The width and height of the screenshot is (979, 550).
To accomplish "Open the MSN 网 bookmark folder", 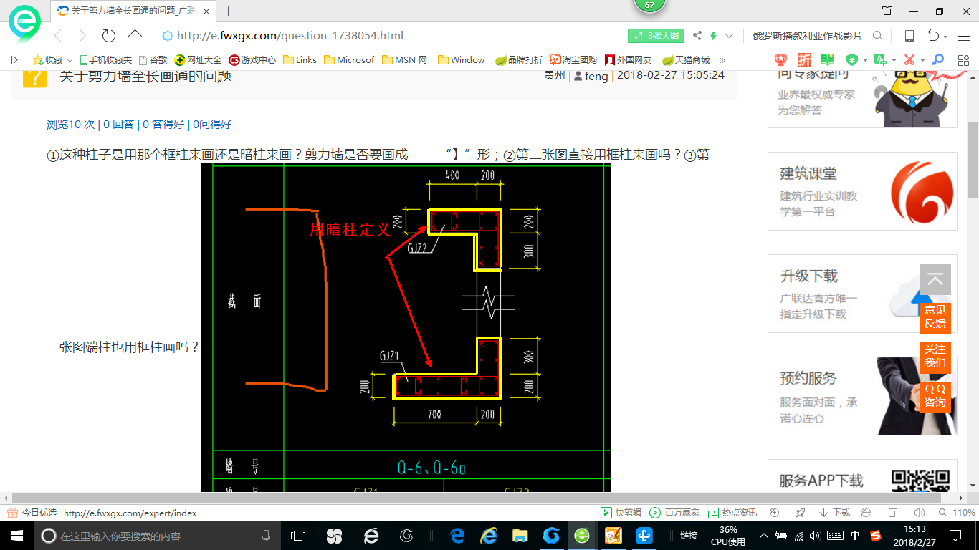I will coord(405,60).
